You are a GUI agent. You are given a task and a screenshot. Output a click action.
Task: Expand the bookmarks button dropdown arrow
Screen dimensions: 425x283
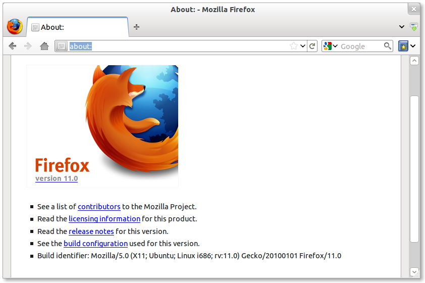click(413, 46)
